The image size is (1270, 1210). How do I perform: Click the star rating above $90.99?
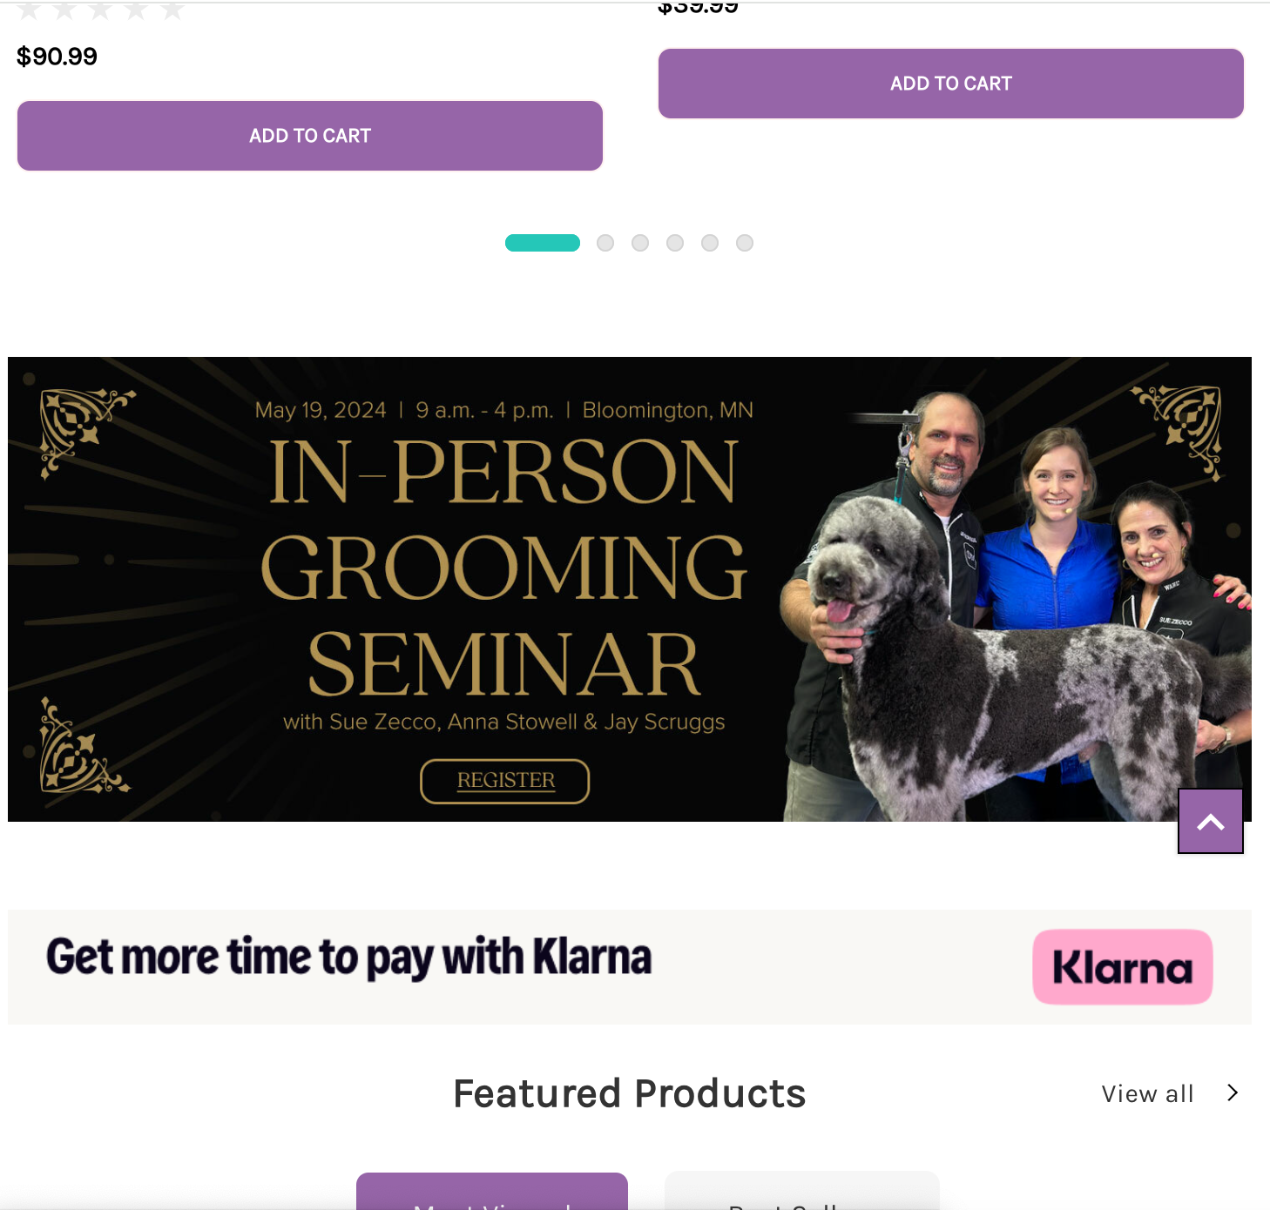tap(101, 10)
